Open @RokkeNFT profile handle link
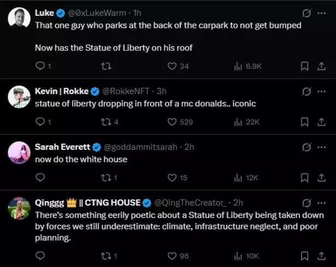336x267 pixels. click(x=127, y=91)
